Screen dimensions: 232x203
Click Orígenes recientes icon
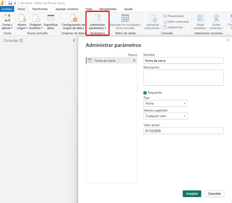[x=36, y=18]
